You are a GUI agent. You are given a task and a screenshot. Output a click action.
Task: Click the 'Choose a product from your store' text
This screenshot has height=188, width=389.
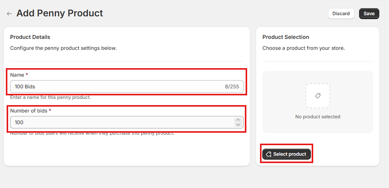tap(304, 48)
